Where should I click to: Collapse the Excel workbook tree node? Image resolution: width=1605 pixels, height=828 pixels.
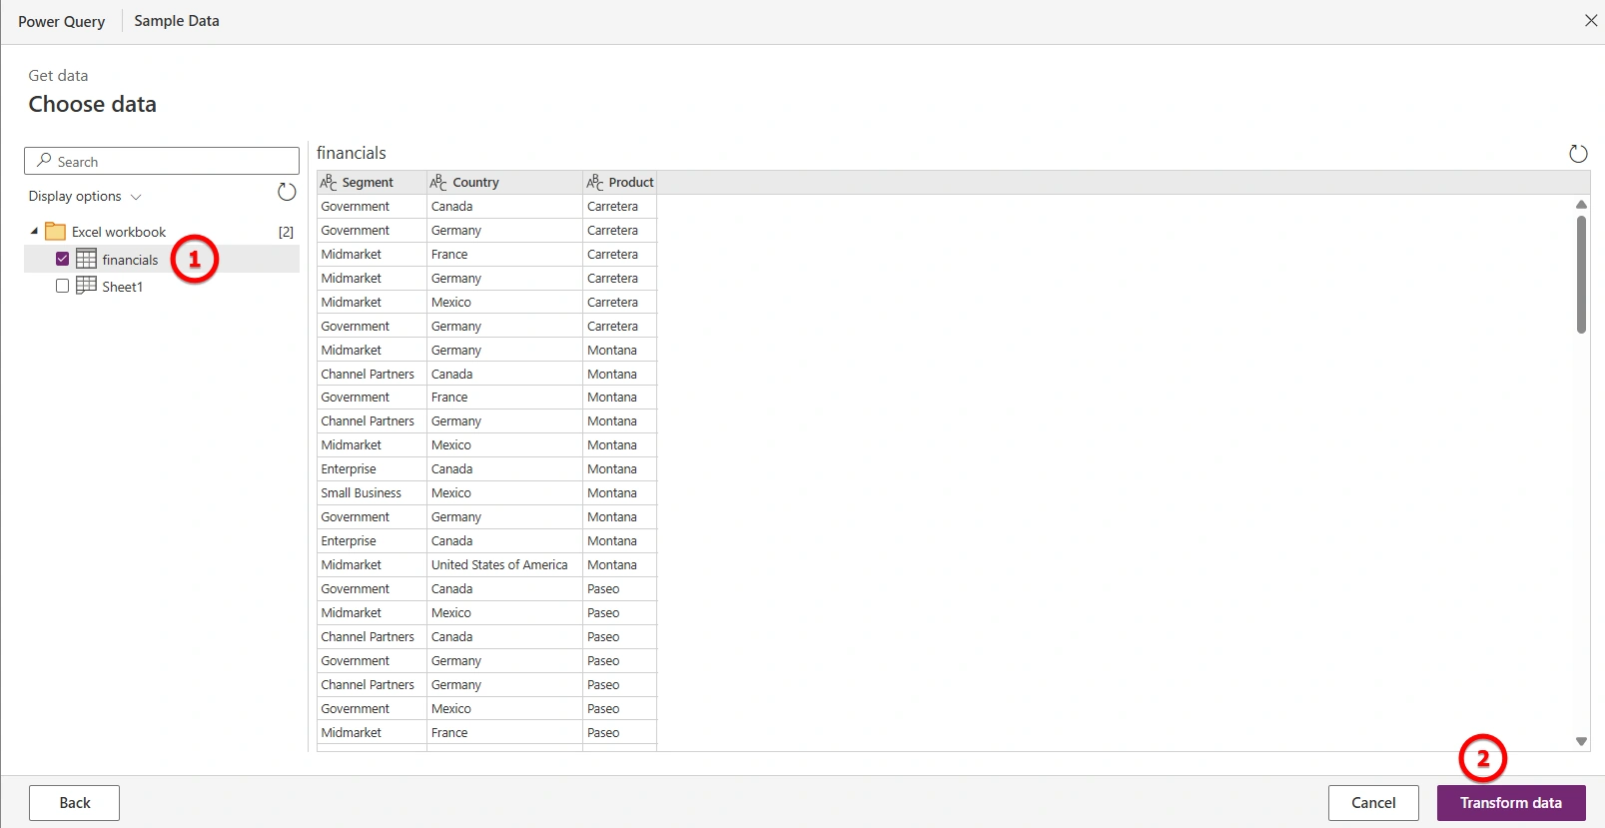(35, 231)
